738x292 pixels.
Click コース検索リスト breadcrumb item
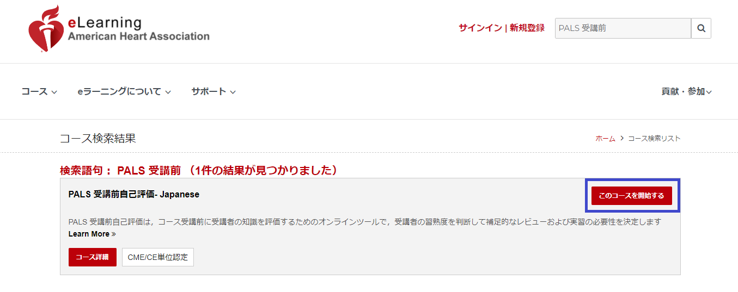pyautogui.click(x=654, y=139)
